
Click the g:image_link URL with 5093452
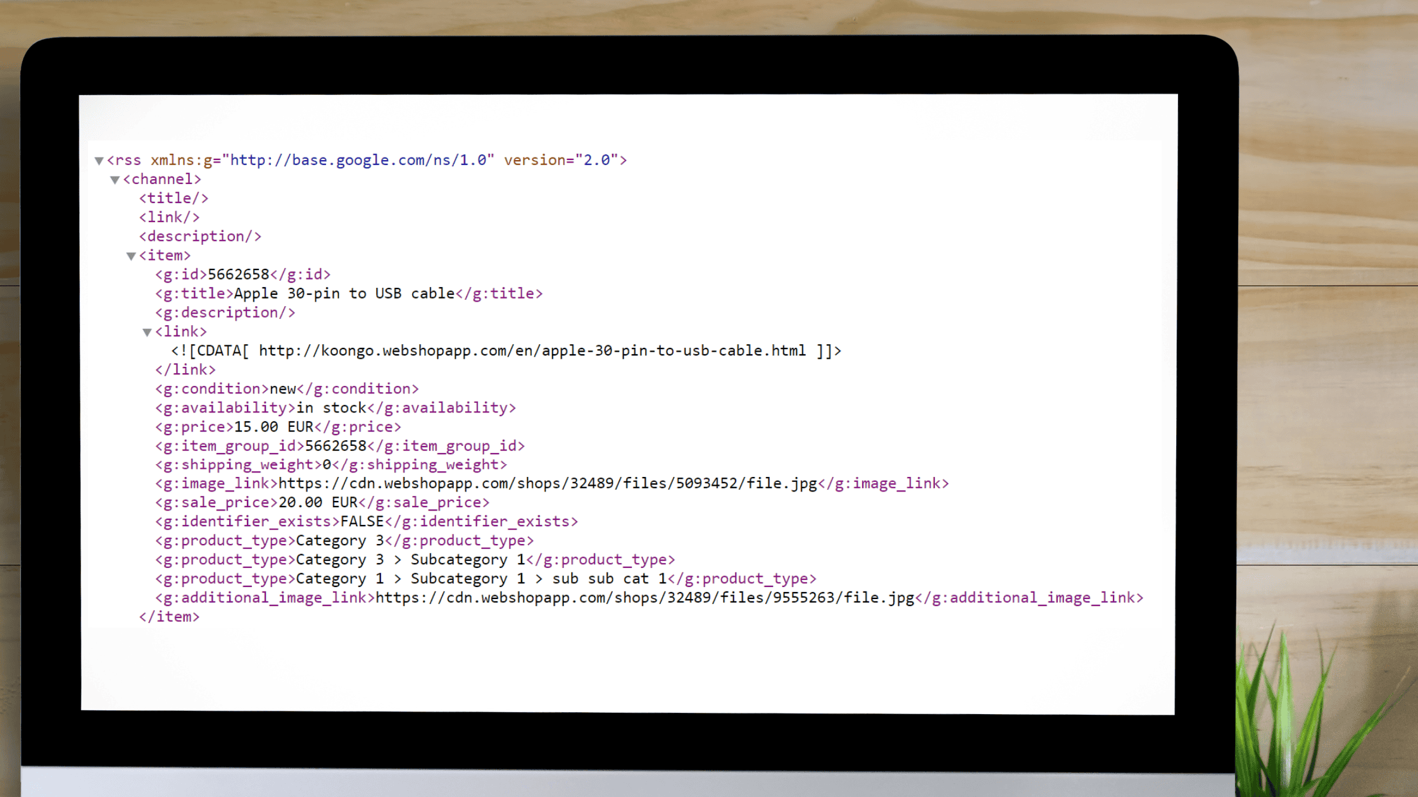pos(548,484)
